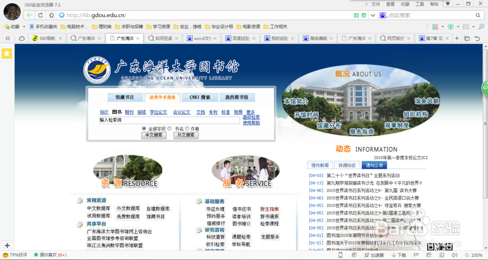Click the yellow star sidebar icon

click(6, 54)
